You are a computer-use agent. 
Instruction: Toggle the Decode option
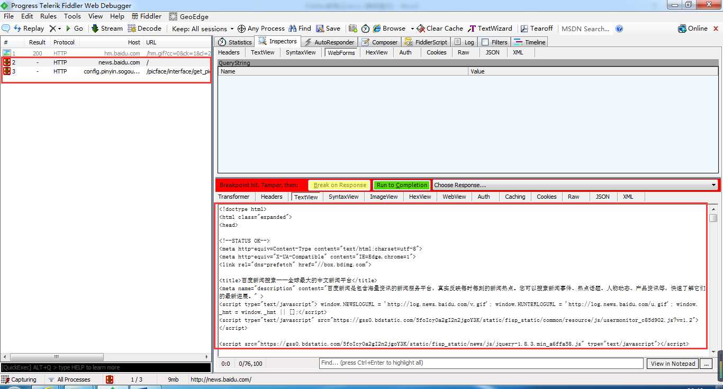point(144,29)
